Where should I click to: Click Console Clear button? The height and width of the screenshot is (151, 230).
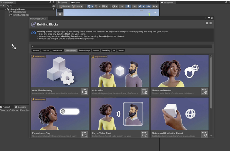click(x=3, y=110)
